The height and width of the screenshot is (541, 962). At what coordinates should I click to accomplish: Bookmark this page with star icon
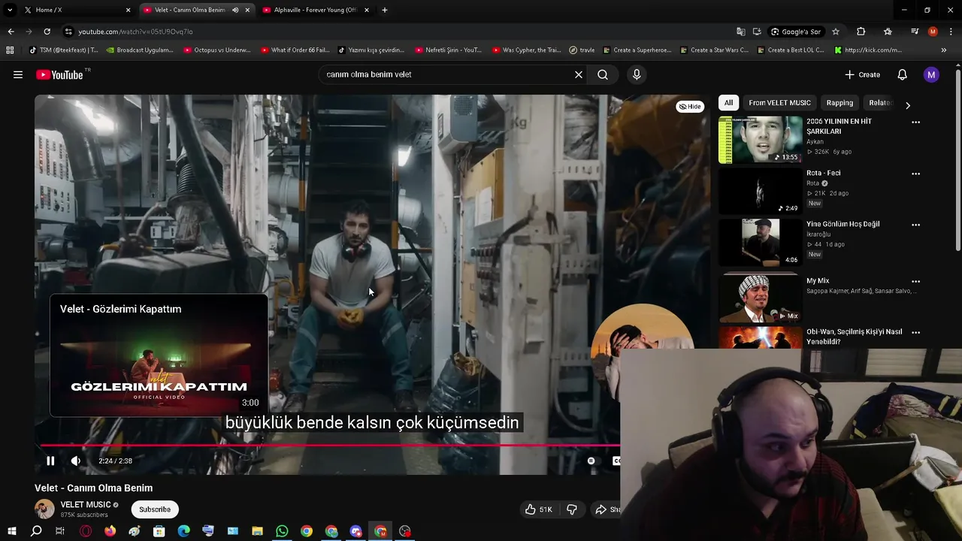(835, 32)
